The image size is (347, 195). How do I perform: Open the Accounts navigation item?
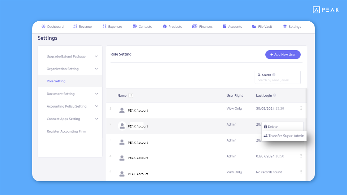click(232, 26)
